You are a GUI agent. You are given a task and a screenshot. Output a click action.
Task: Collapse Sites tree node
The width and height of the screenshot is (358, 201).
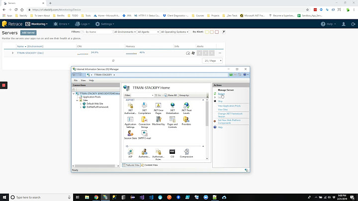click(x=77, y=100)
